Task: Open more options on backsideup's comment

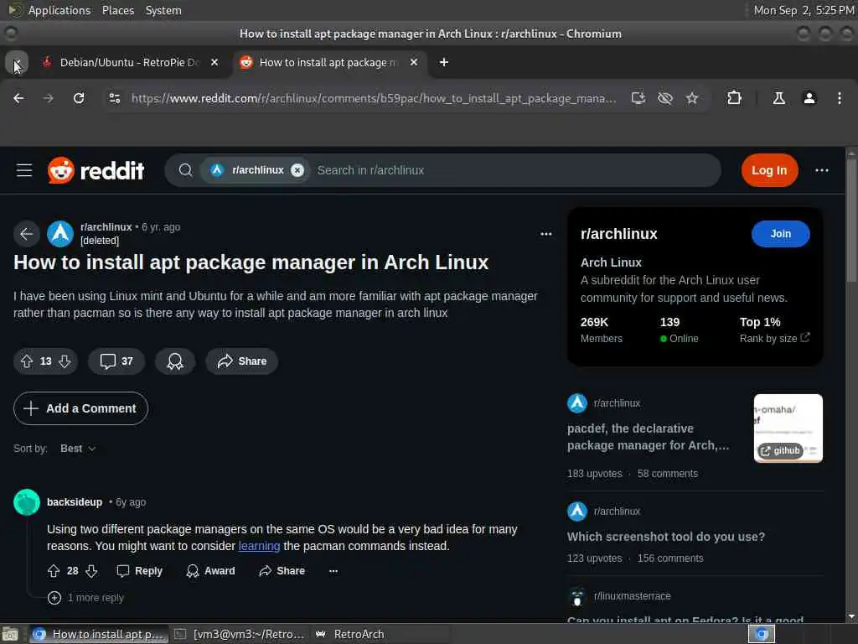Action: tap(333, 571)
